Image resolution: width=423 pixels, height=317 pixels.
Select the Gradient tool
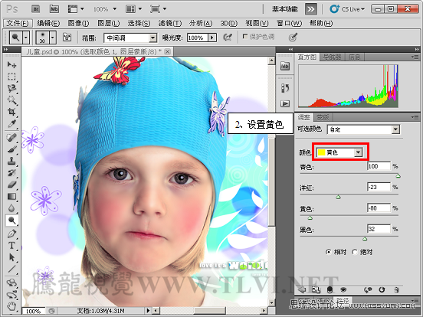(x=11, y=197)
